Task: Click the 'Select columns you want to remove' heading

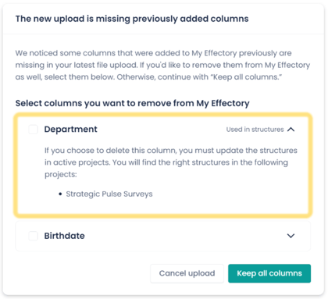Action: [x=132, y=103]
